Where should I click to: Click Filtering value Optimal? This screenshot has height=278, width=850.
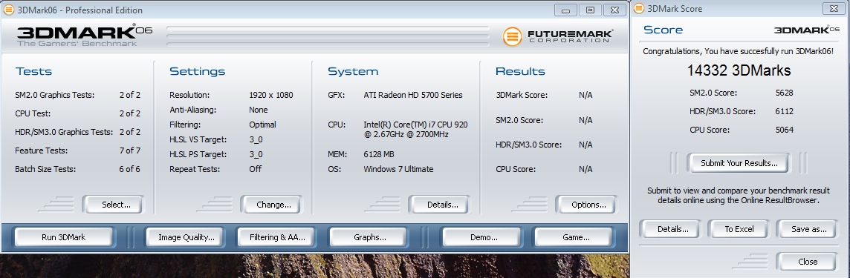click(x=262, y=125)
